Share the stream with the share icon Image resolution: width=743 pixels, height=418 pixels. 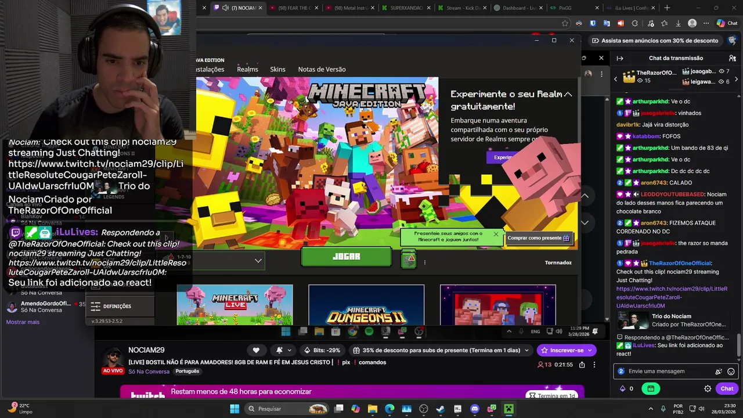pyautogui.click(x=581, y=365)
